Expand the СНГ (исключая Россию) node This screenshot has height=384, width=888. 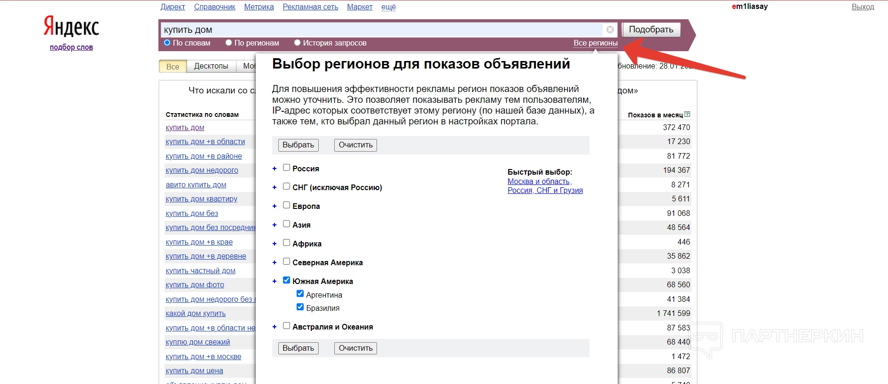tap(275, 187)
